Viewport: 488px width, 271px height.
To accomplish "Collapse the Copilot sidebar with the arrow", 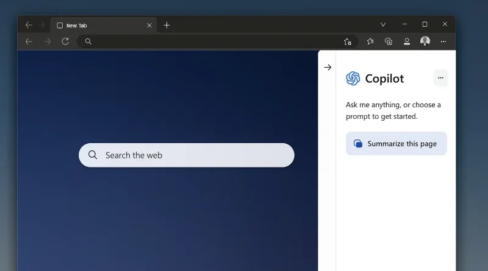I will point(328,68).
